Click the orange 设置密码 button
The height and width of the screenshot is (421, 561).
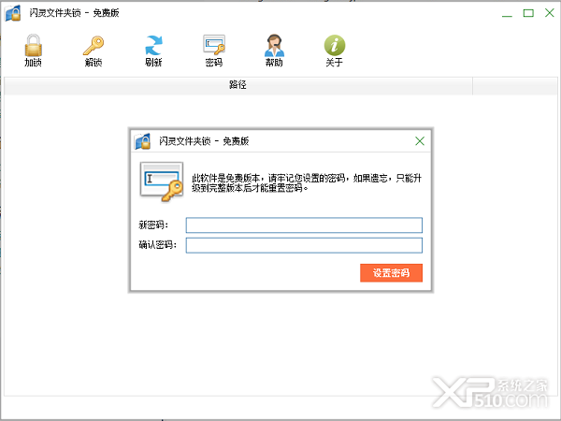click(391, 273)
